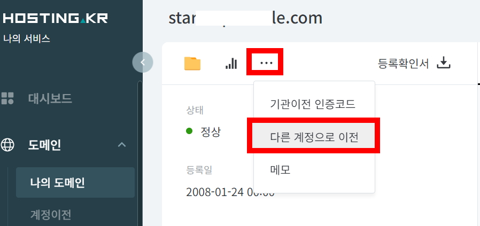This screenshot has width=480, height=226.
Task: Click the download icon beside 등록확인서
Action: [x=443, y=63]
